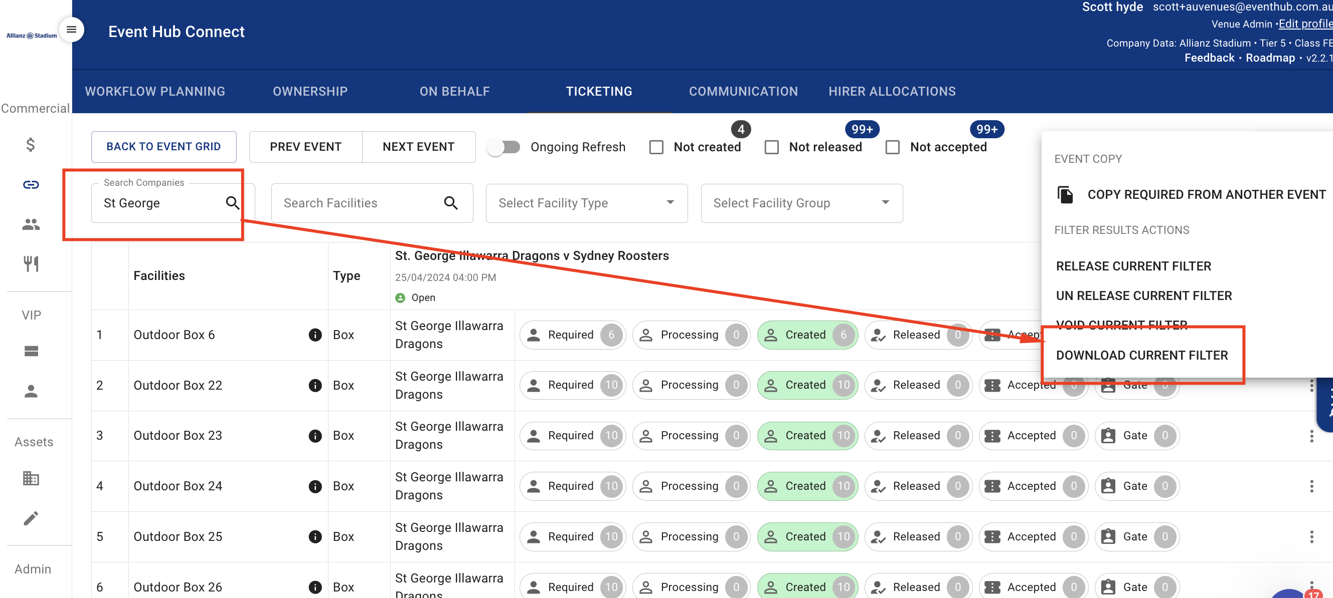Enable the Not released checkbox
This screenshot has height=598, width=1333.
point(771,147)
